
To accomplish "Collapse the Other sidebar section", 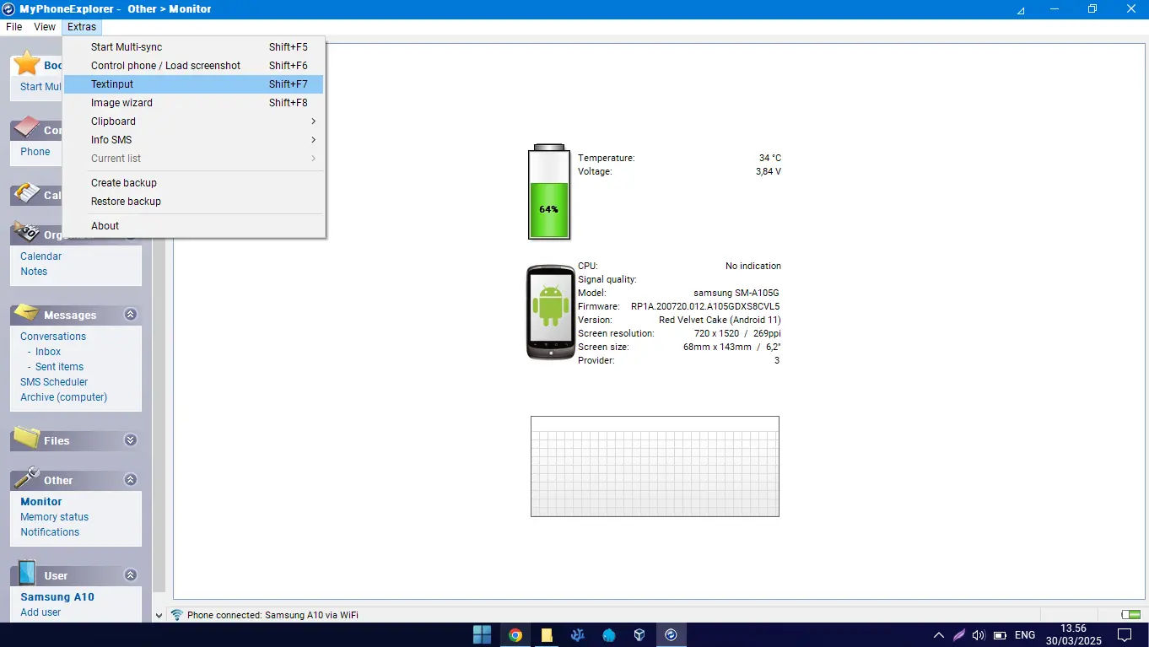I will (130, 480).
